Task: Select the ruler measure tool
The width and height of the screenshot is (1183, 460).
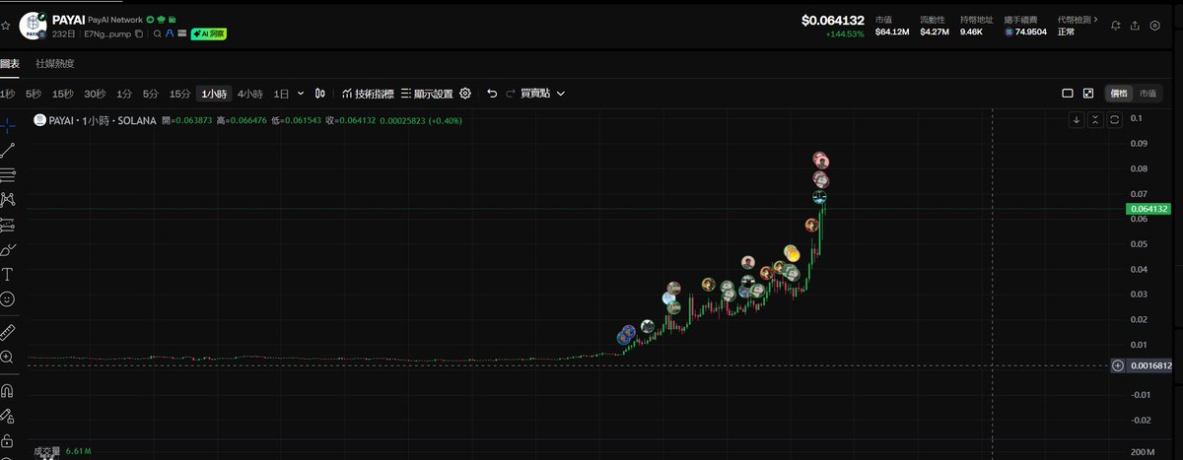Action: point(7,331)
